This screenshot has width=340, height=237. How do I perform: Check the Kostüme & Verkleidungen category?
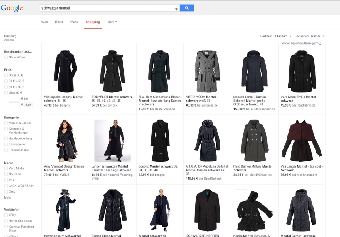(6, 129)
